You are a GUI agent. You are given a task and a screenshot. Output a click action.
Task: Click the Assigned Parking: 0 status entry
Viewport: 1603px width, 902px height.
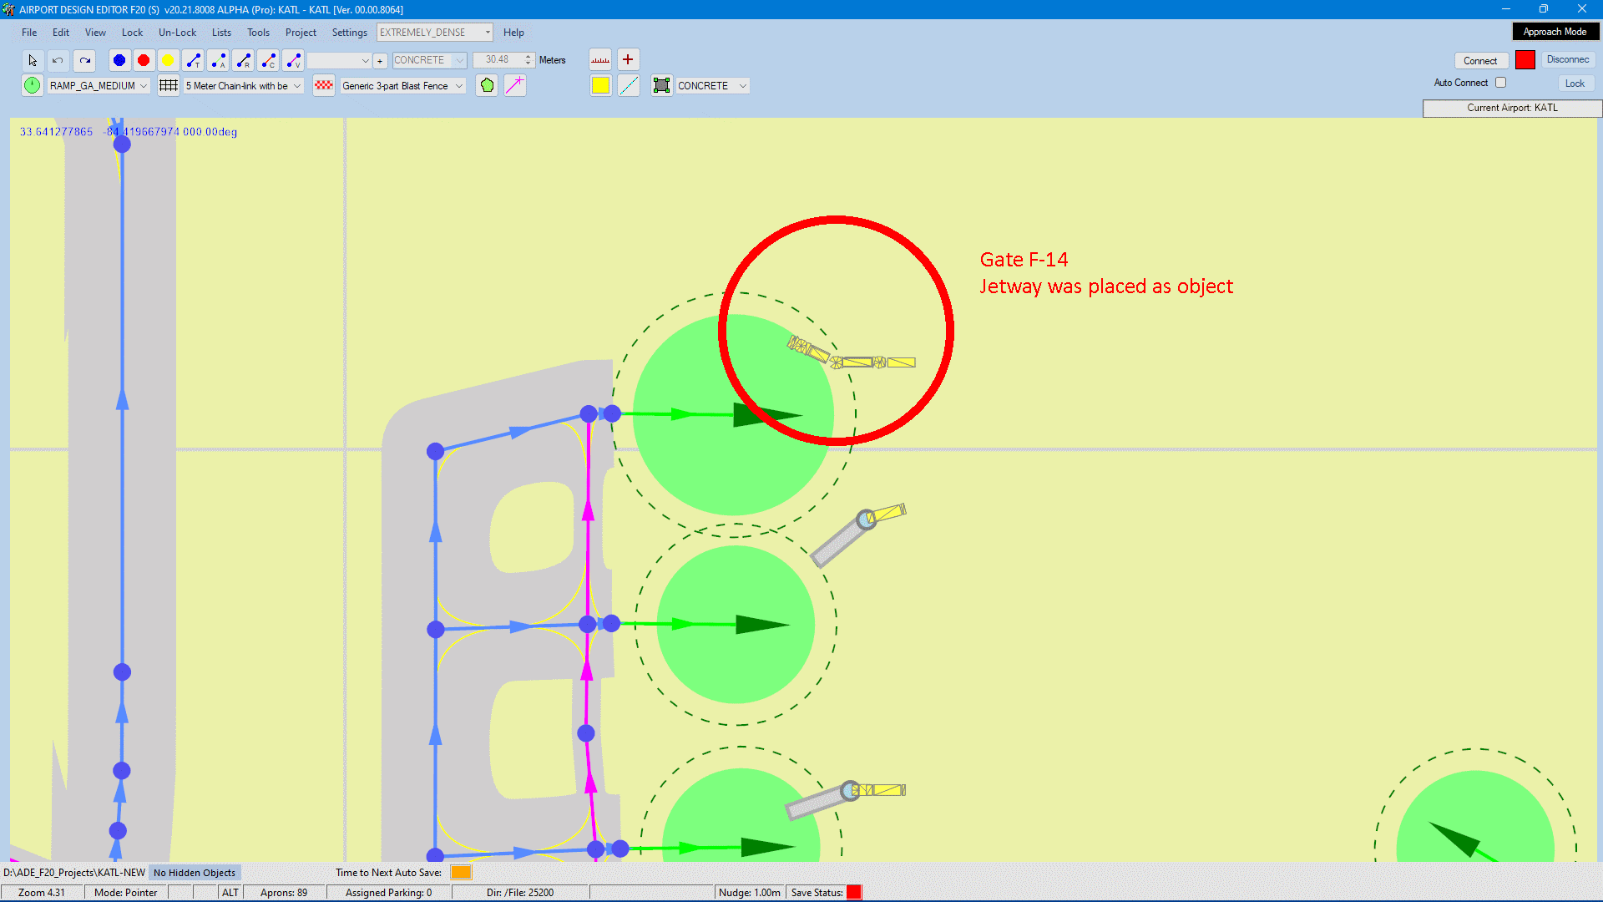click(388, 893)
